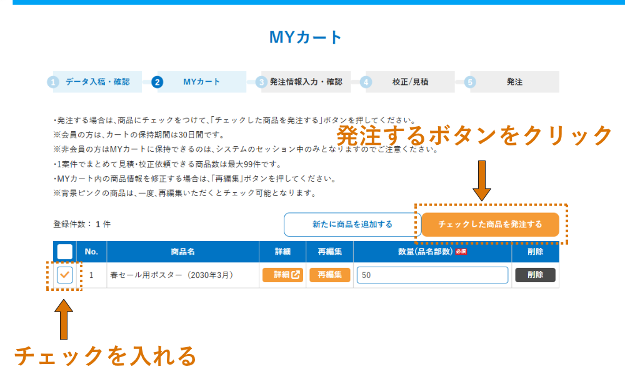The height and width of the screenshot is (379, 625).
Task: Select step 4 校正/見積
Action: [410, 82]
